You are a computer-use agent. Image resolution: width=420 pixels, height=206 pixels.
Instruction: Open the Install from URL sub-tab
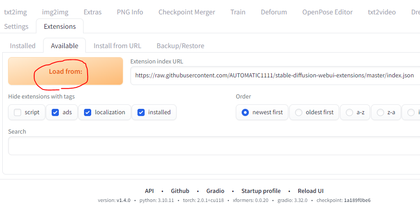pos(117,45)
